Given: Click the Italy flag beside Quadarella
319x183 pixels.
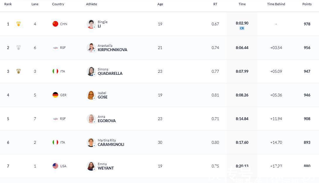Looking at the screenshot, I should coord(55,71).
